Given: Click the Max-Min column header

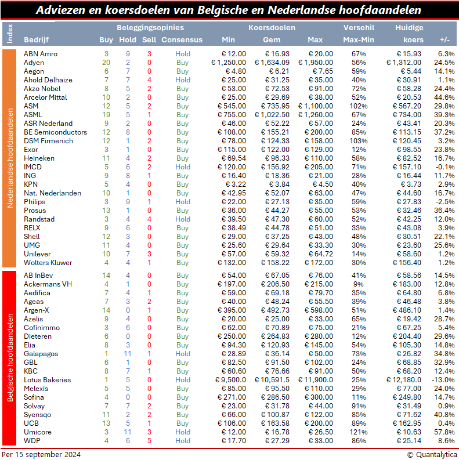Looking at the screenshot, I should click(x=359, y=39).
